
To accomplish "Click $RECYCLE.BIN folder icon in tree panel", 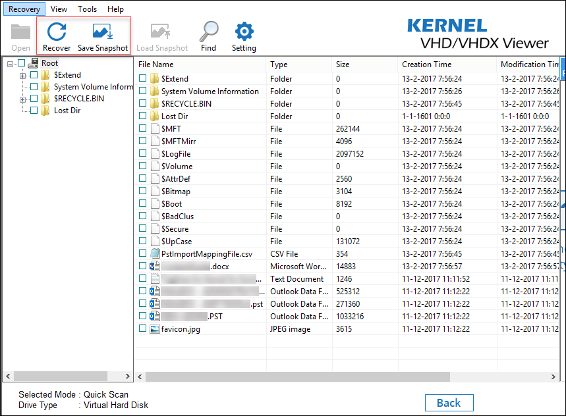I will coord(45,99).
